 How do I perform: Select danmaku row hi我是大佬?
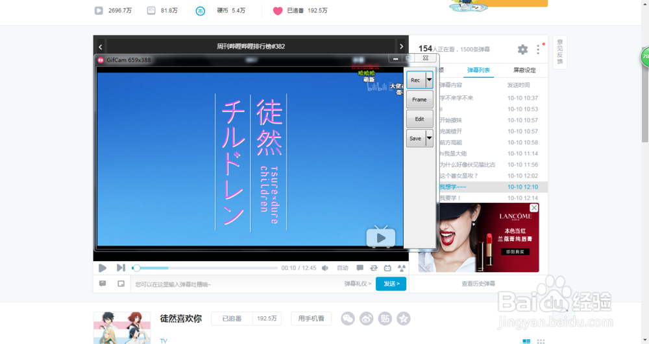coord(493,154)
